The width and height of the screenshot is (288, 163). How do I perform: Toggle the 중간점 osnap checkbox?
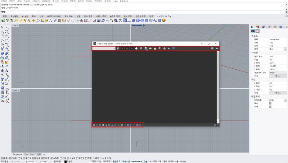click(x=24, y=158)
